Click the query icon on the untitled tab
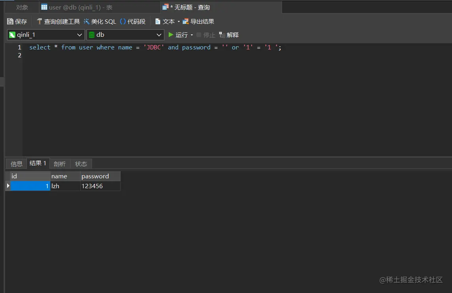Viewport: 452px width, 293px height. [x=166, y=7]
